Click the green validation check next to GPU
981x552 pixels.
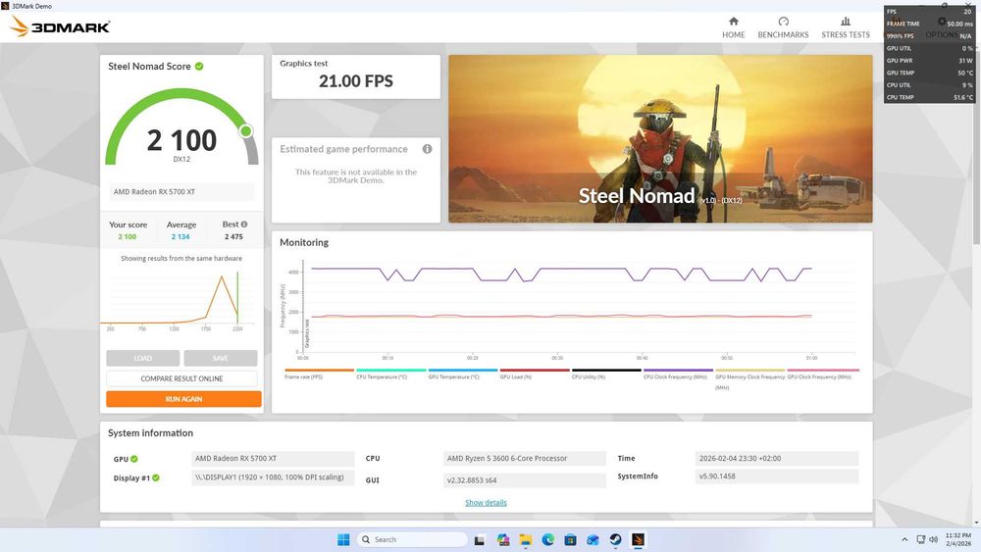tap(134, 459)
